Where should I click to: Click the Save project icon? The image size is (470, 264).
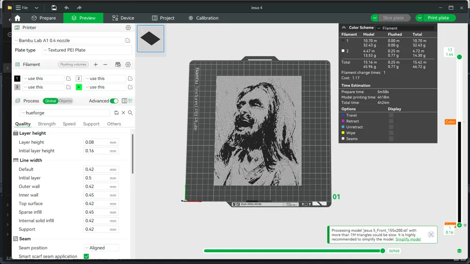pyautogui.click(x=54, y=8)
